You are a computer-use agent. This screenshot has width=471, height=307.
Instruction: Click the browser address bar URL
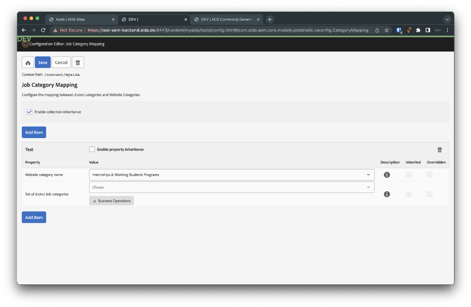(x=228, y=30)
